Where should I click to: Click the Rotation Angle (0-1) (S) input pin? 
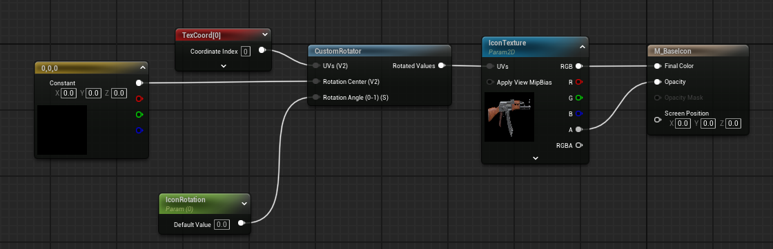315,97
